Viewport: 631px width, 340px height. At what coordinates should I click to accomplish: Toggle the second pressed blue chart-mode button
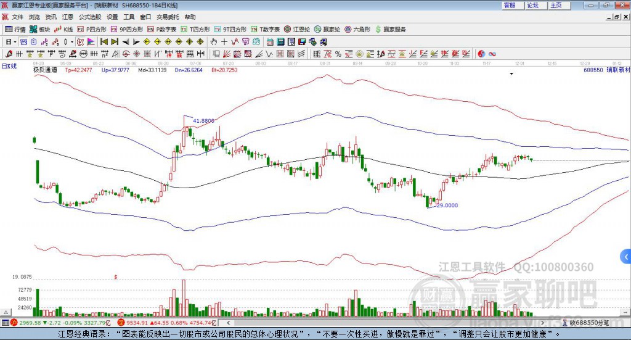(x=34, y=42)
